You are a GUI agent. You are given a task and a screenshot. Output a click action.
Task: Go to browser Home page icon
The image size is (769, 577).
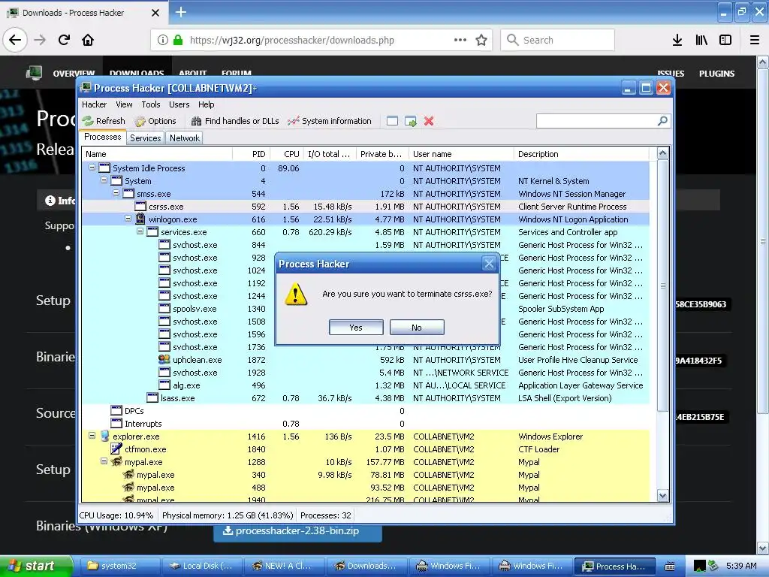pos(88,40)
